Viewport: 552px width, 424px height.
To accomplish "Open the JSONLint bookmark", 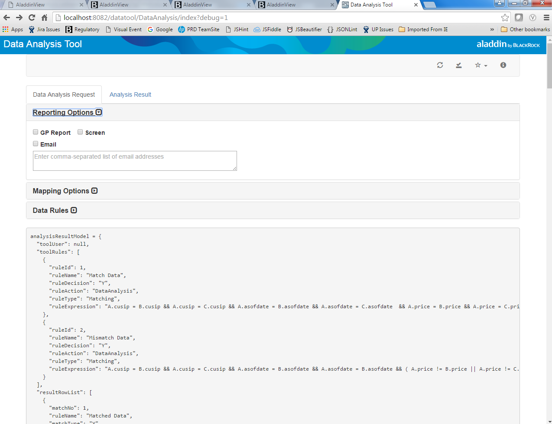I will coord(342,29).
